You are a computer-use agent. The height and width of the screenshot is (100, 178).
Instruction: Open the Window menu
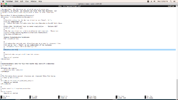coord(33,1)
